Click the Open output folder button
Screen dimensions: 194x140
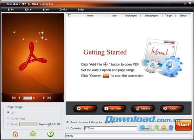tap(165, 128)
